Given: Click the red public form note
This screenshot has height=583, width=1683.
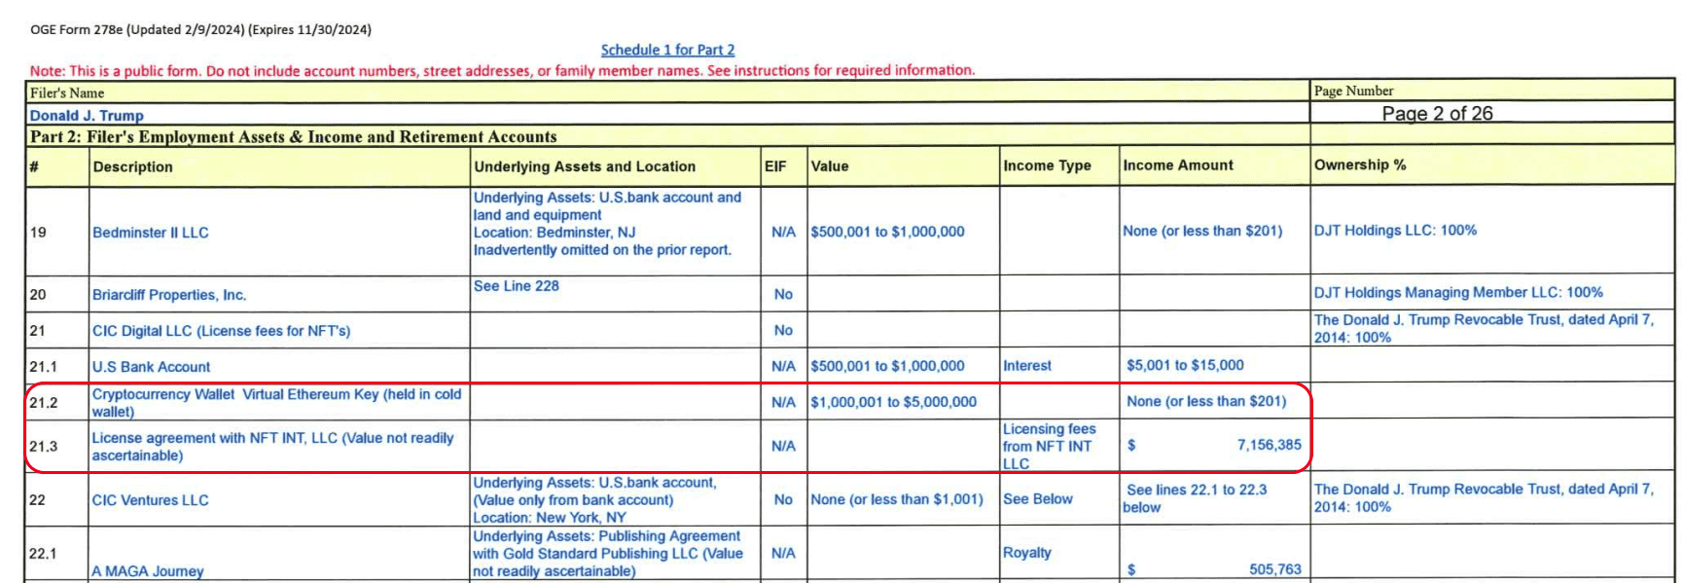Looking at the screenshot, I should 502,70.
